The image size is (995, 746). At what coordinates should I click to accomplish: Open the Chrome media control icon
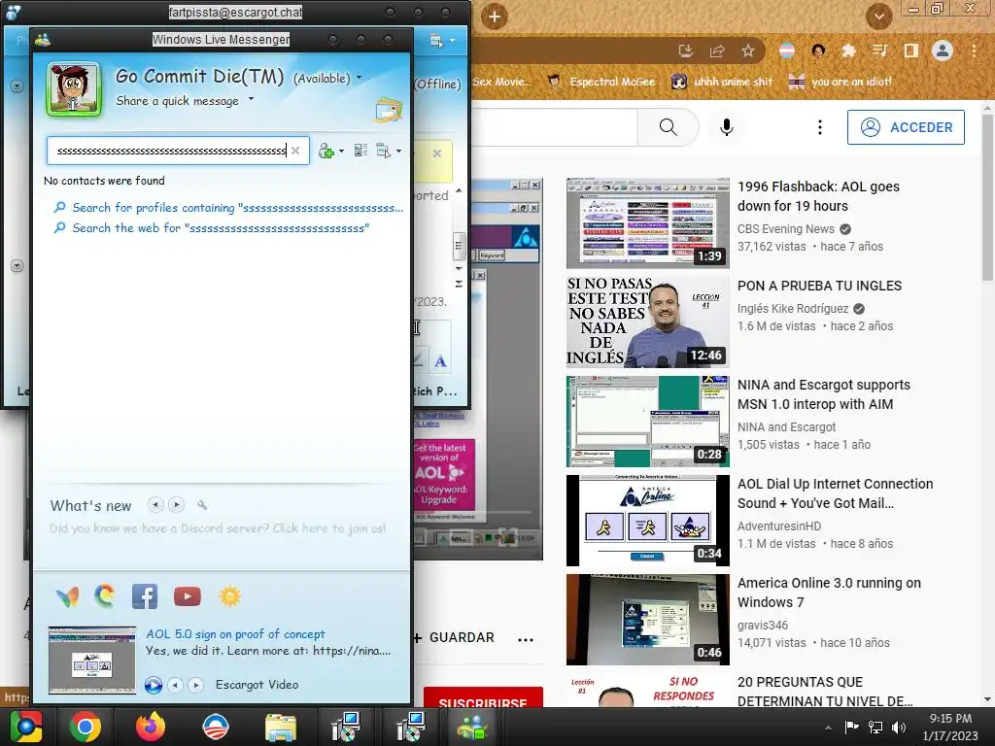click(879, 51)
